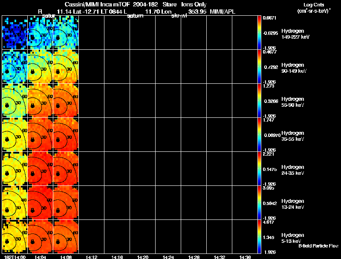
Task: Click the 'Ions Only' header text
Action: point(194,4)
